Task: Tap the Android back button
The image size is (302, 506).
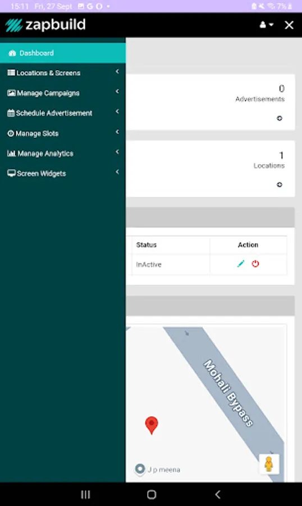Action: coord(218,494)
